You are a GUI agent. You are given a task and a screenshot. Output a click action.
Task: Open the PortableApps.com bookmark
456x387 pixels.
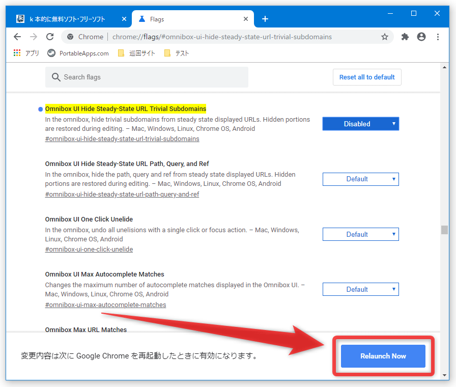tap(78, 53)
